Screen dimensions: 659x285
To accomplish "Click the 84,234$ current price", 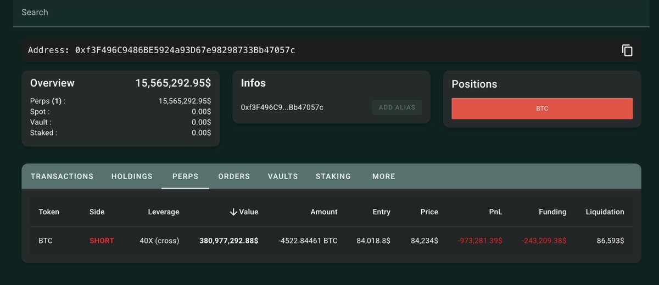I will (425, 241).
